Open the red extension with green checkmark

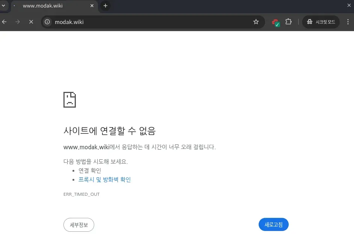pyautogui.click(x=276, y=22)
